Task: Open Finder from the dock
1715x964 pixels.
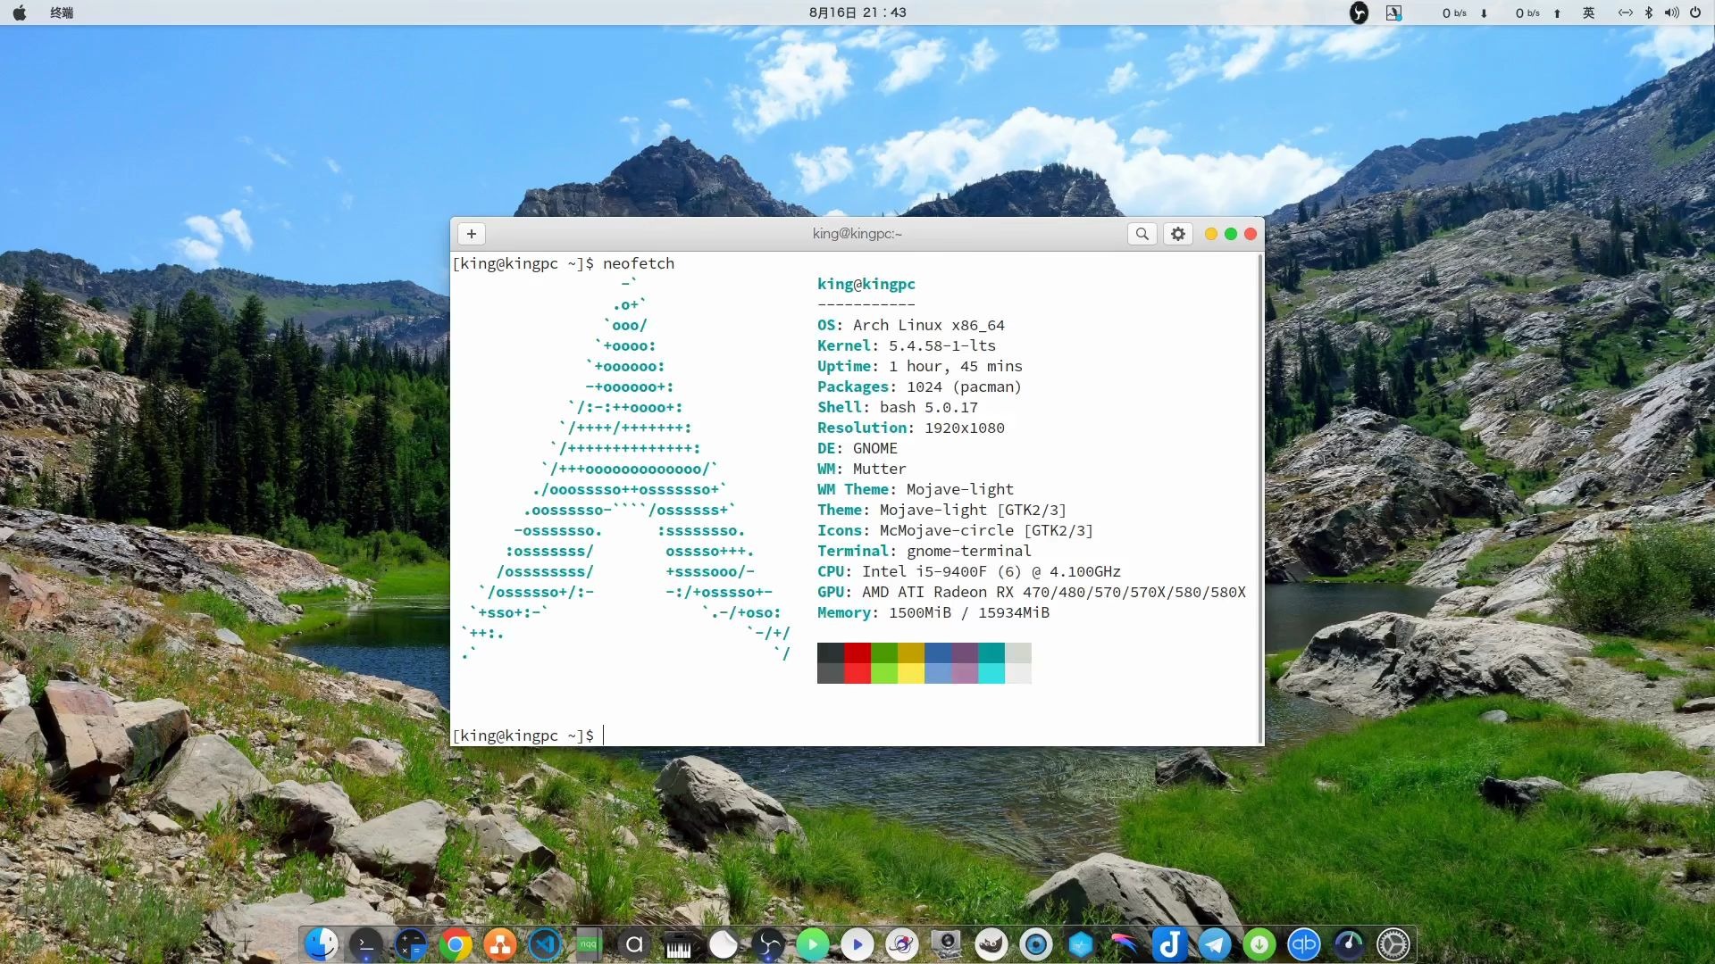Action: tap(322, 944)
